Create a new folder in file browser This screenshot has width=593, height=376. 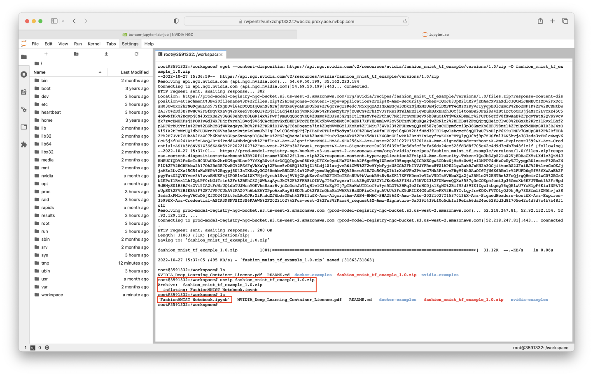75,54
